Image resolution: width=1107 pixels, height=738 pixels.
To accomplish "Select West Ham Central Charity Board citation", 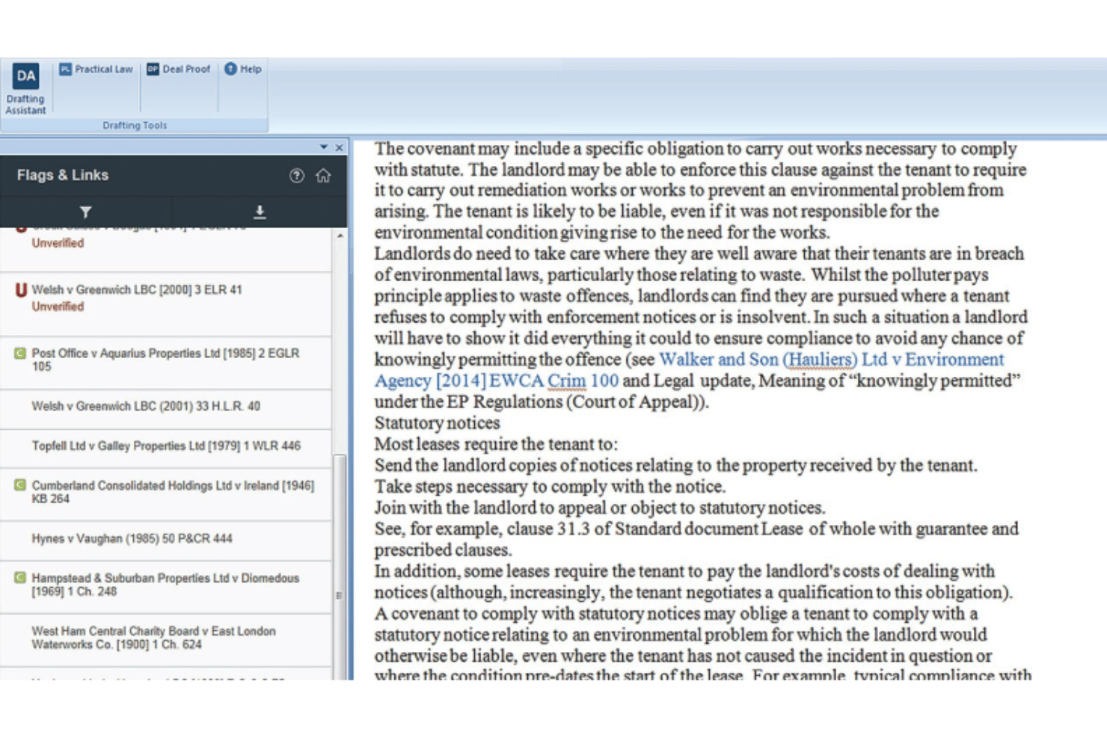I will point(153,638).
